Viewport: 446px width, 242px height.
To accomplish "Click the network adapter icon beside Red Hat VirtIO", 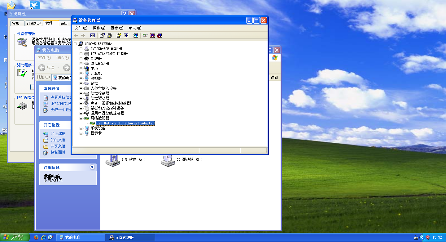I will coord(93,123).
